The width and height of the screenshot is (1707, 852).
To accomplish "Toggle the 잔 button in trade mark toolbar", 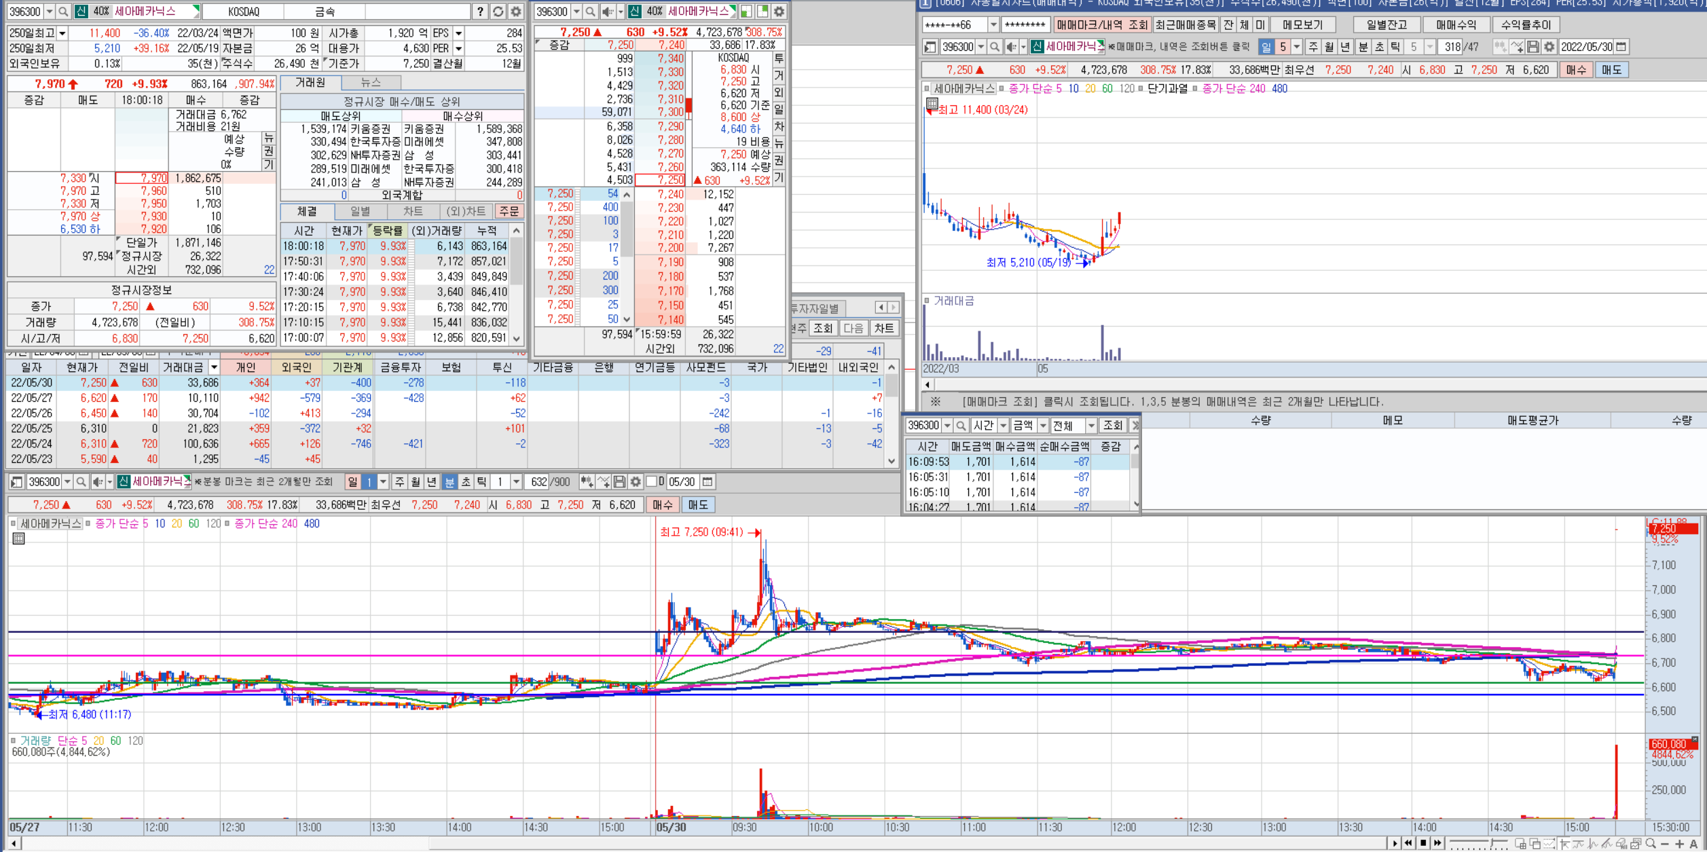I will pos(1228,25).
